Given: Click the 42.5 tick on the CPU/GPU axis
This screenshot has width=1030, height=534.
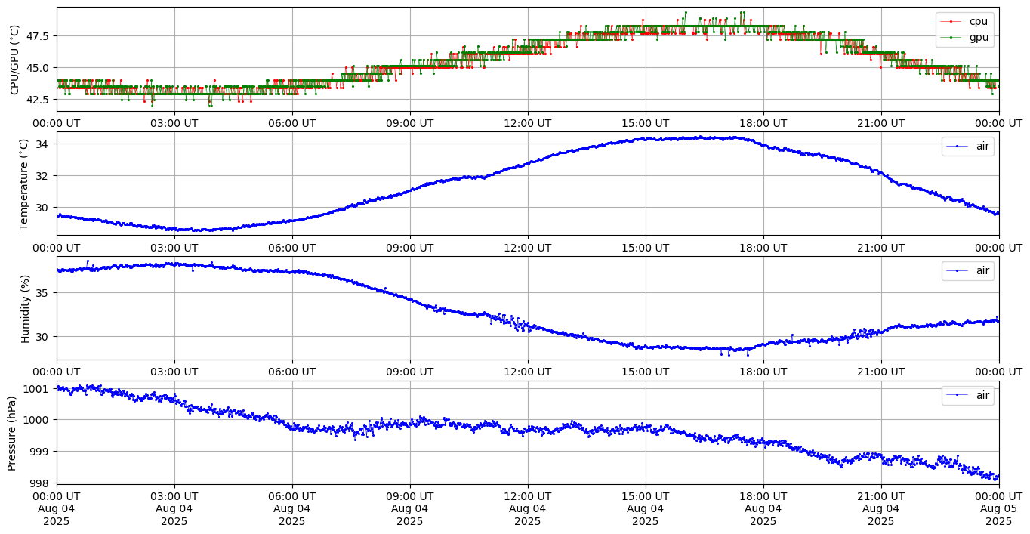Looking at the screenshot, I should [39, 100].
